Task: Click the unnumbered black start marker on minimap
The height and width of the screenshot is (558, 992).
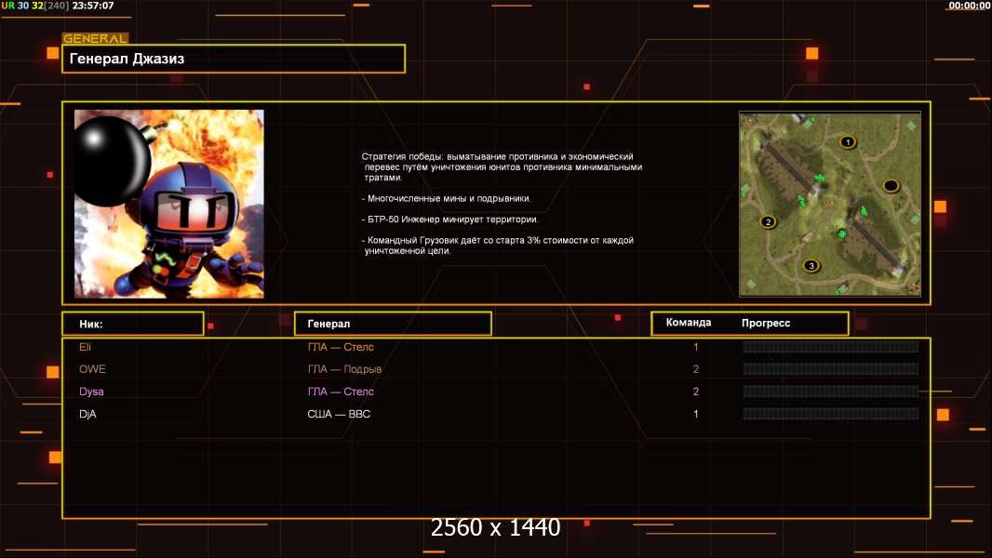Action: (891, 186)
